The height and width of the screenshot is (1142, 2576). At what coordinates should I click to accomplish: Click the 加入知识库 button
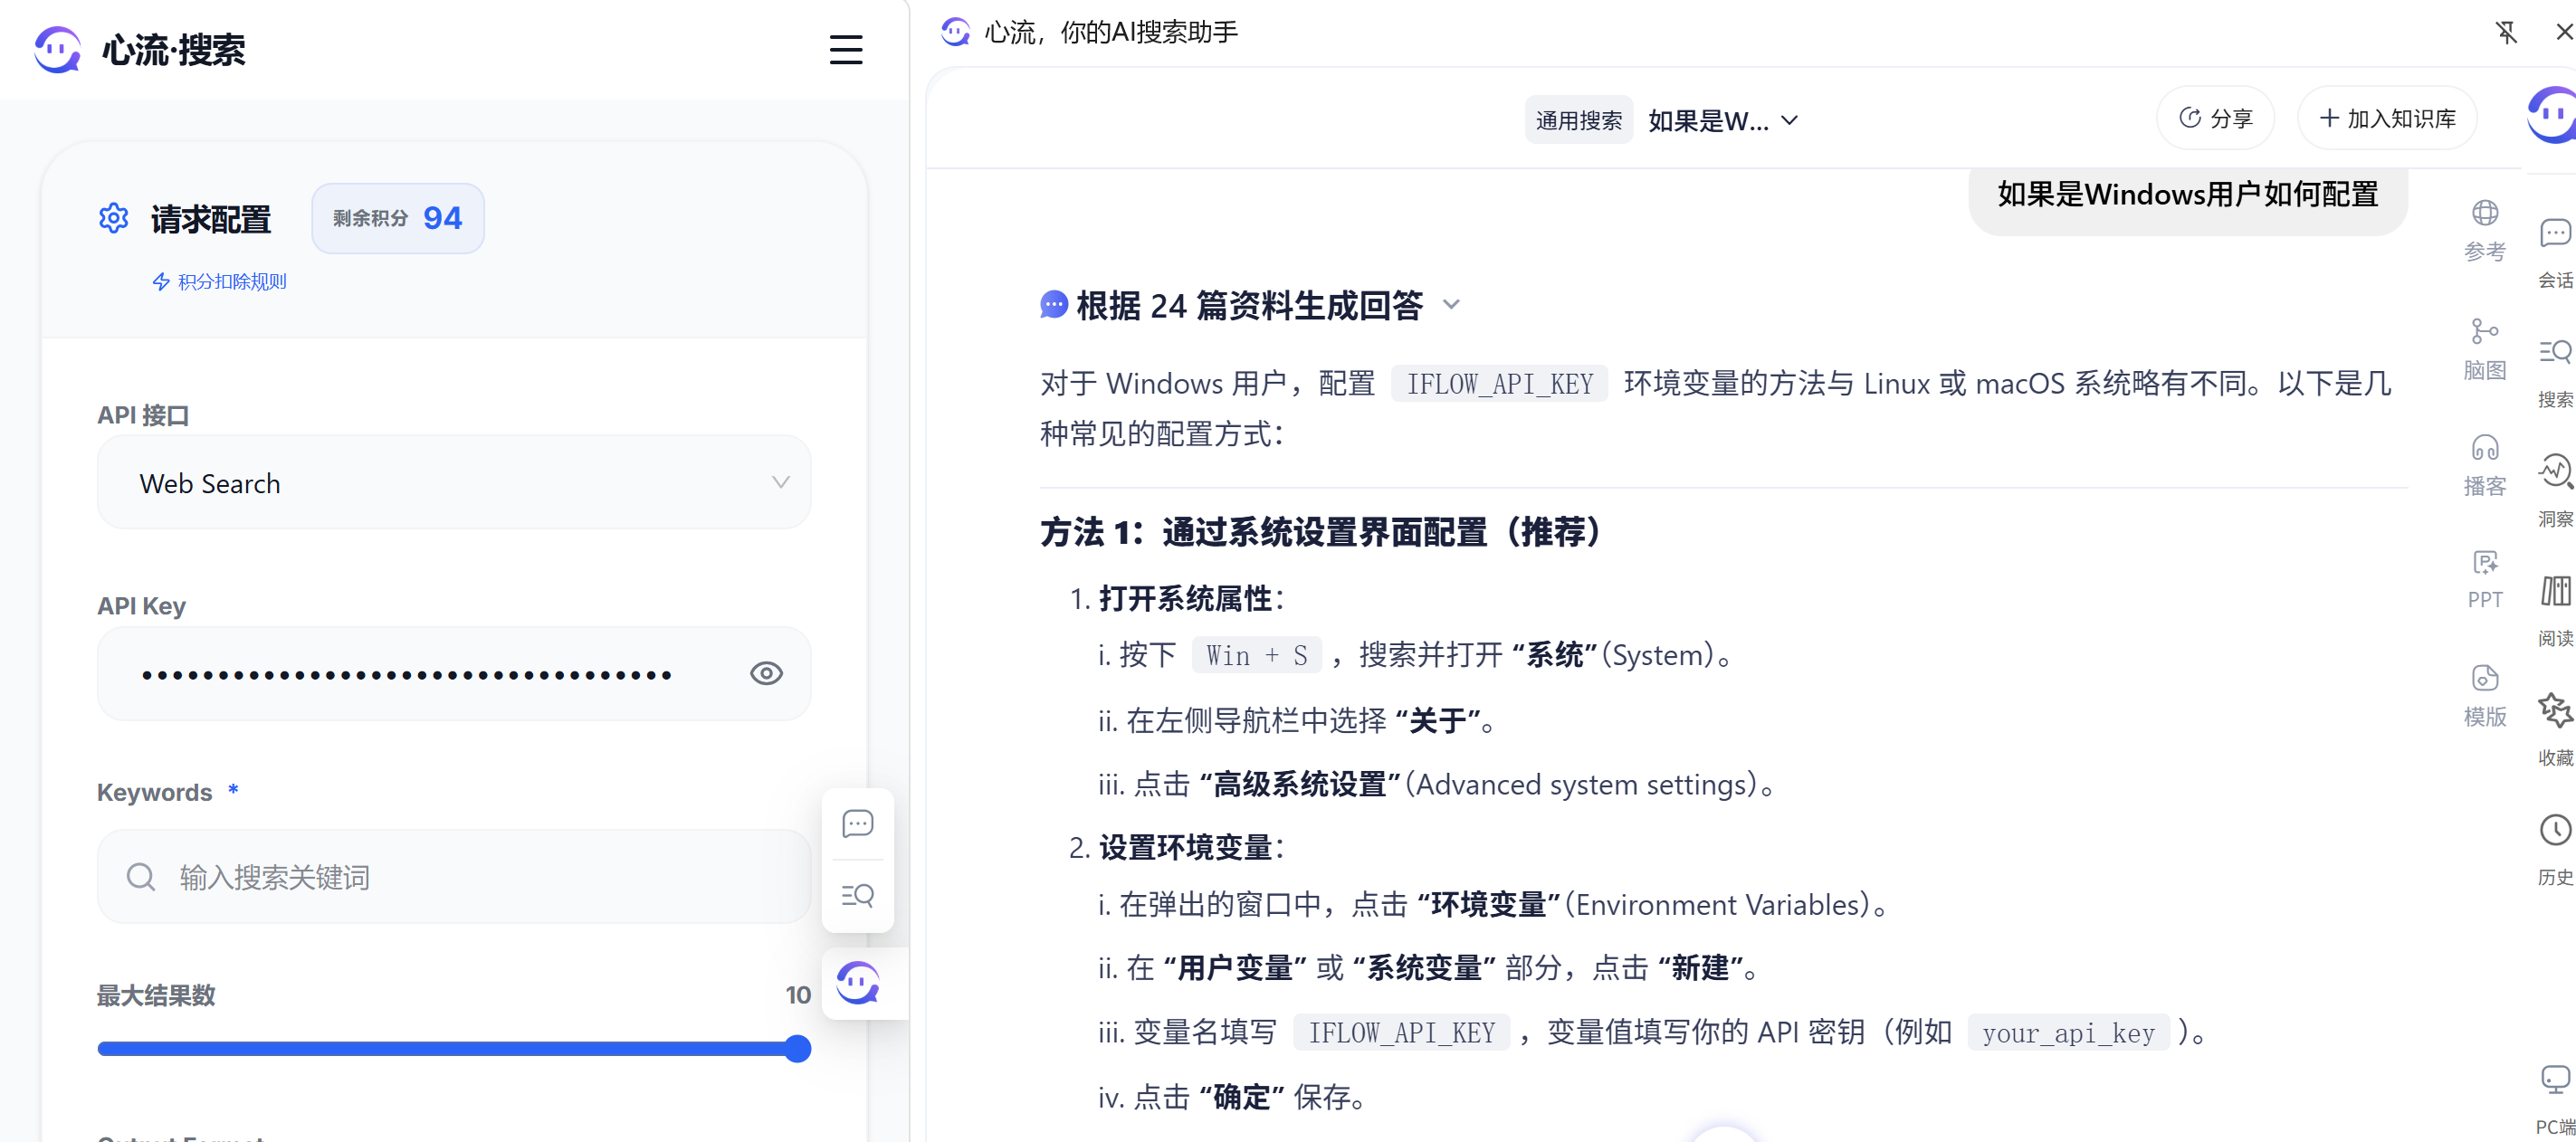2386,119
